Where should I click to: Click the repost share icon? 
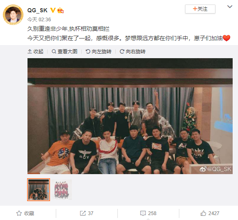83,213
